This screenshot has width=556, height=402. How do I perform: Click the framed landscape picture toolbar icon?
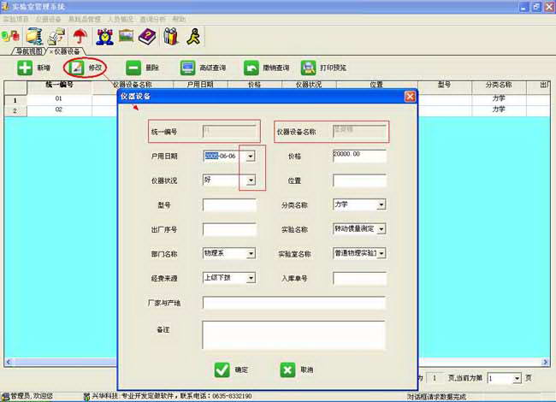127,36
